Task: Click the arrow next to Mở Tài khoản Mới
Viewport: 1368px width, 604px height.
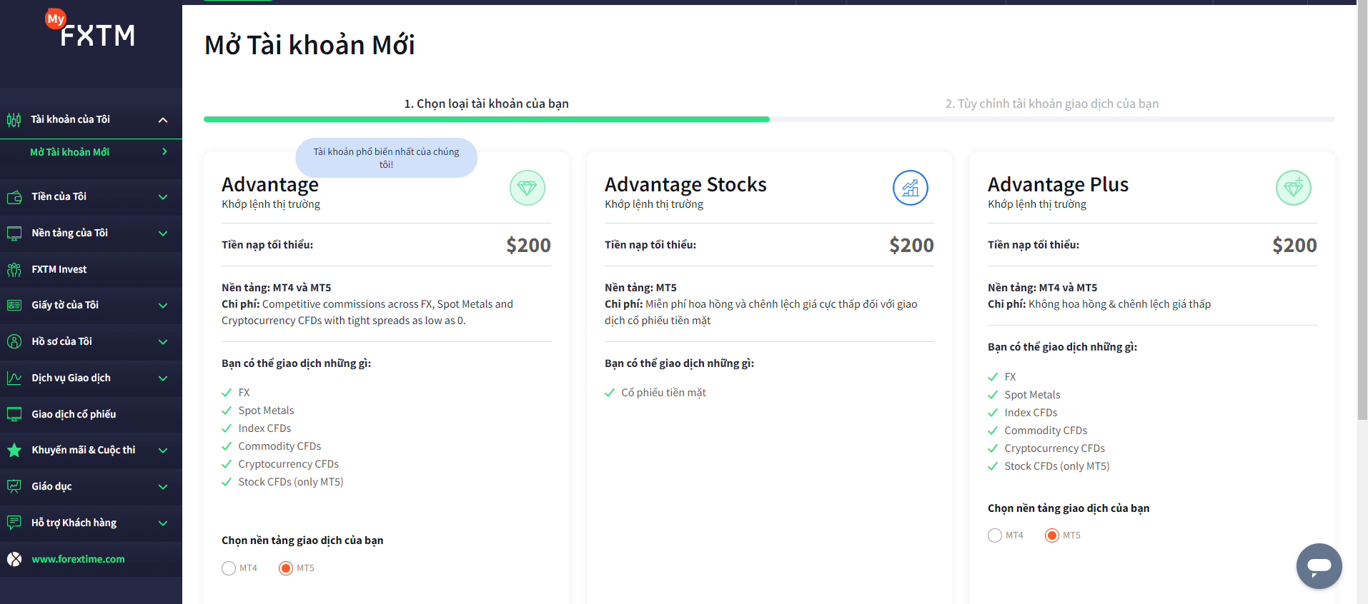Action: [164, 152]
